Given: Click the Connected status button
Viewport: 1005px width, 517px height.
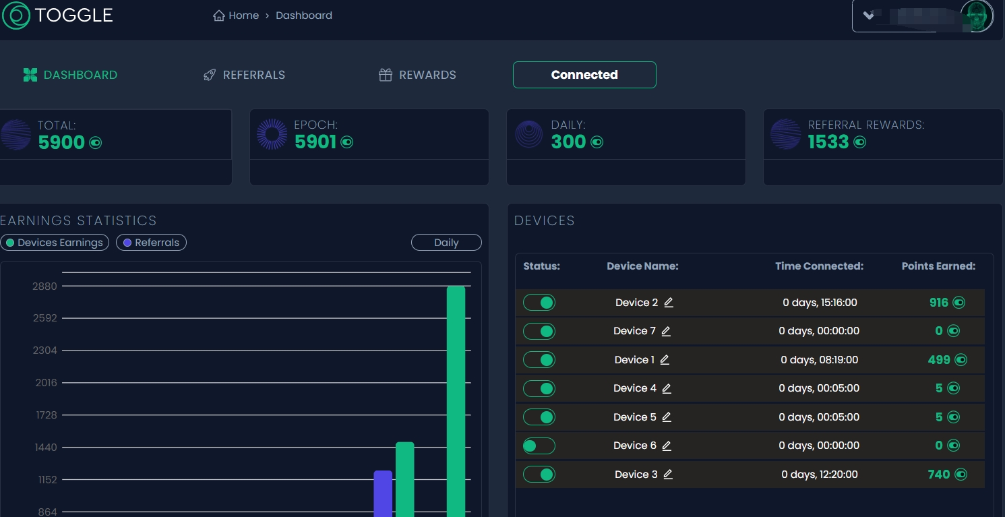Looking at the screenshot, I should click(584, 75).
